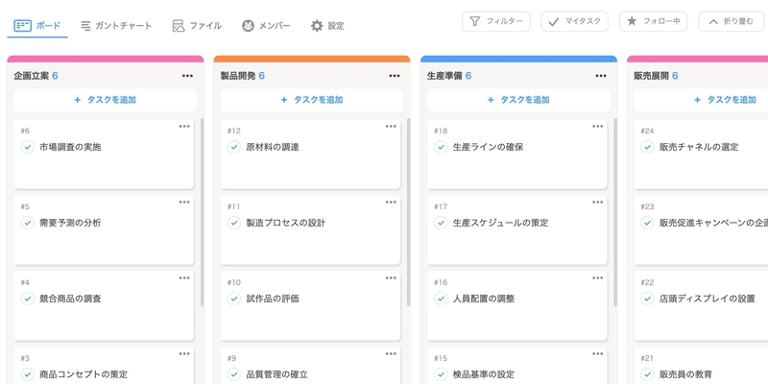
Task: Click the 生産準備 column title
Action: pyautogui.click(x=444, y=76)
